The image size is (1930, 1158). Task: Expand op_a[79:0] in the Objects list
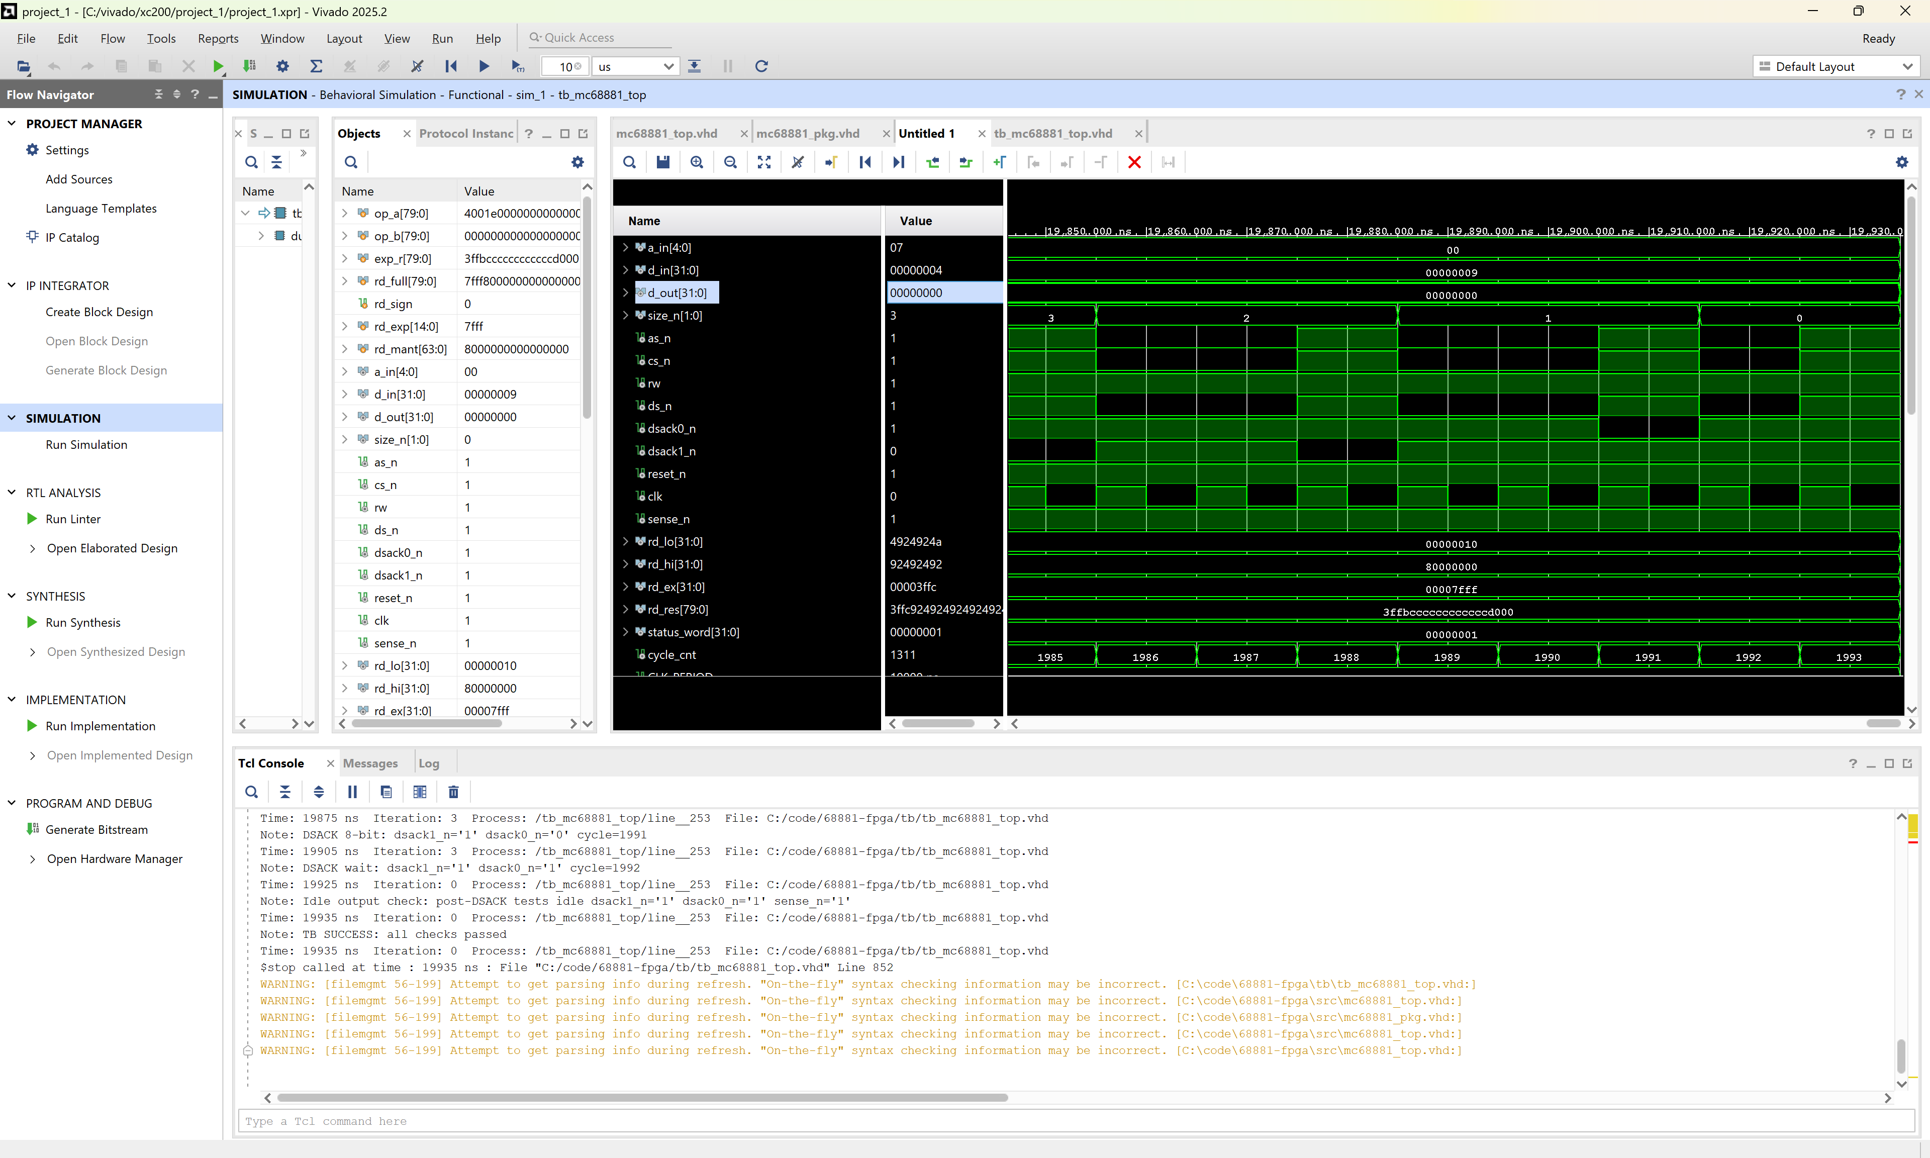[345, 213]
